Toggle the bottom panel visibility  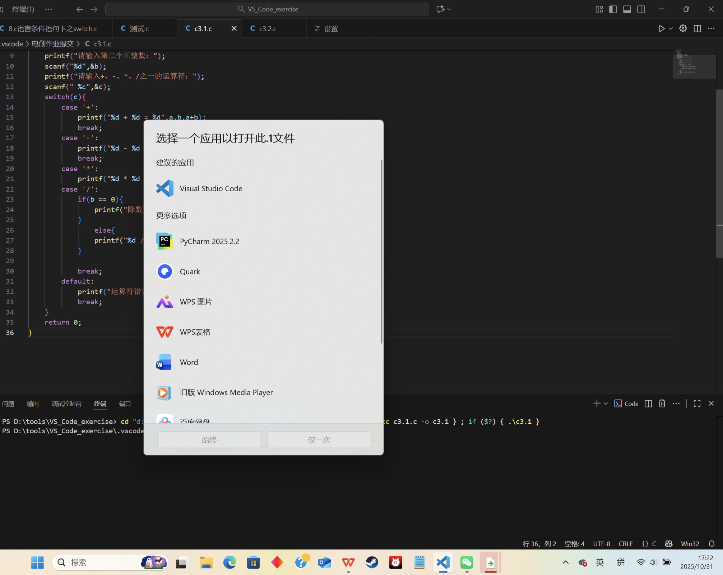point(627,9)
